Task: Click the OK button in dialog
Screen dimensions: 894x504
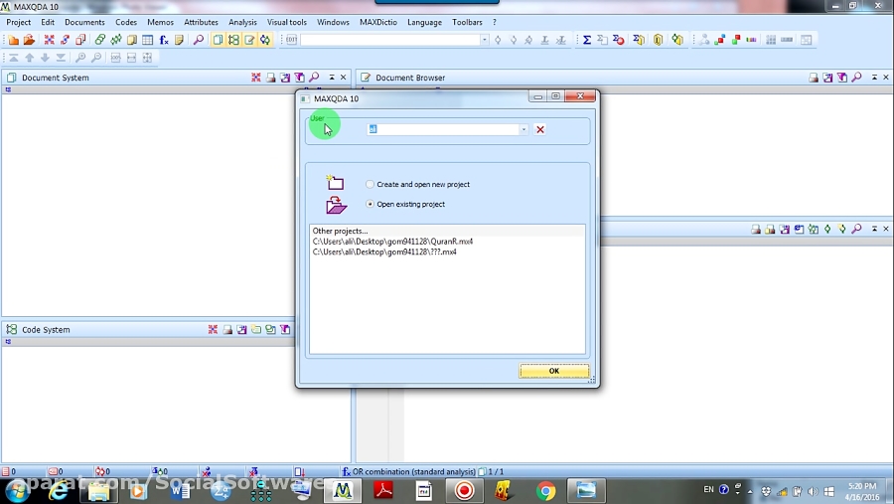Action: click(554, 371)
